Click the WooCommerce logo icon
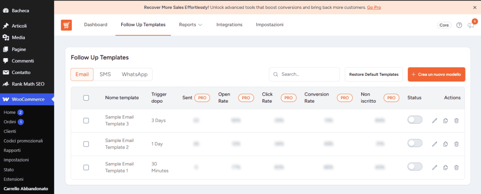Screen dimensions: 481x194 pos(6,99)
